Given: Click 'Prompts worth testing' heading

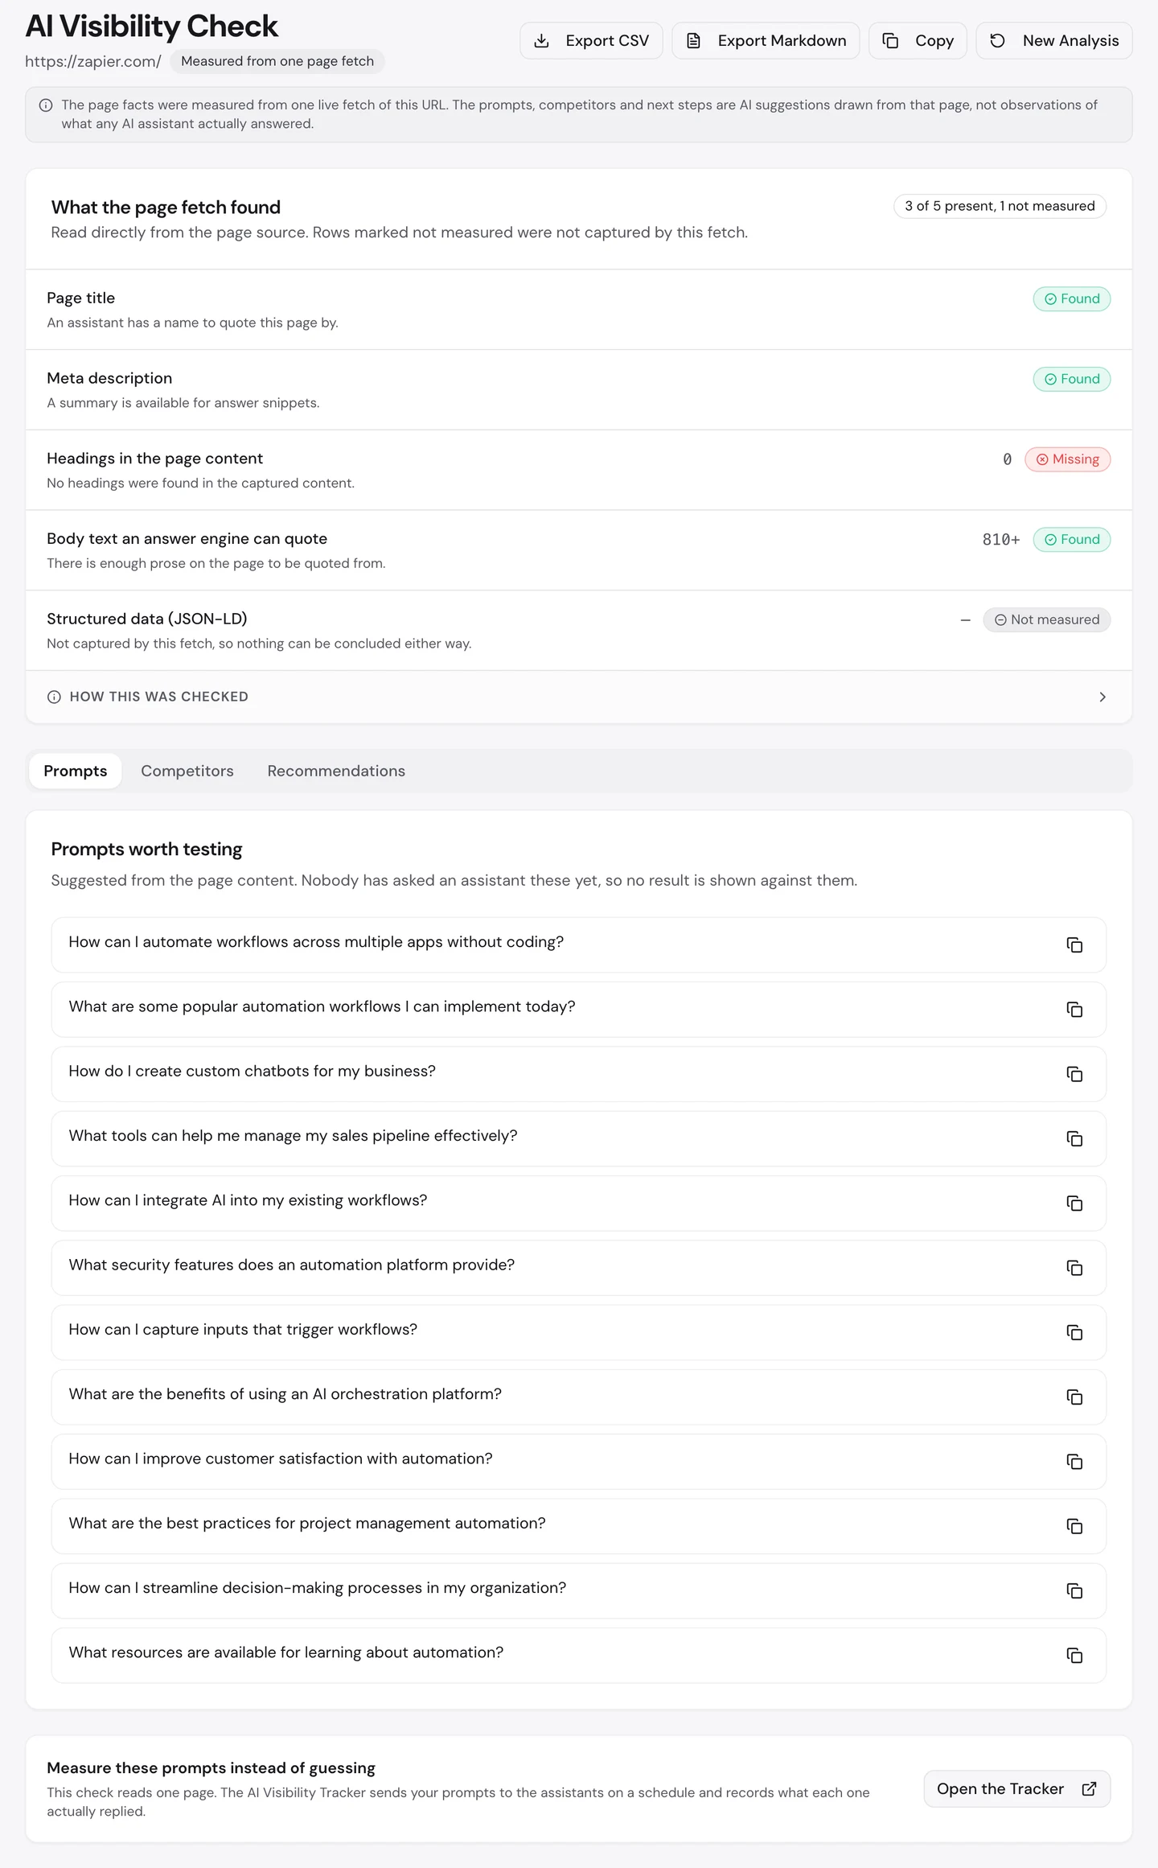Looking at the screenshot, I should click(x=146, y=850).
